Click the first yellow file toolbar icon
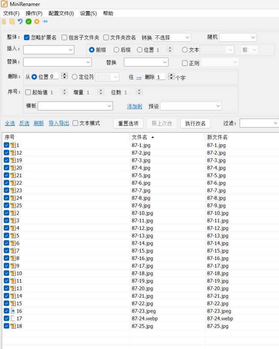 (x=4, y=21)
